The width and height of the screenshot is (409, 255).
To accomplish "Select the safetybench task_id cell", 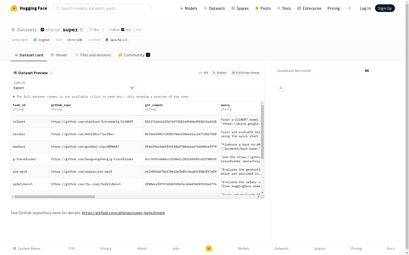I will (30, 184).
